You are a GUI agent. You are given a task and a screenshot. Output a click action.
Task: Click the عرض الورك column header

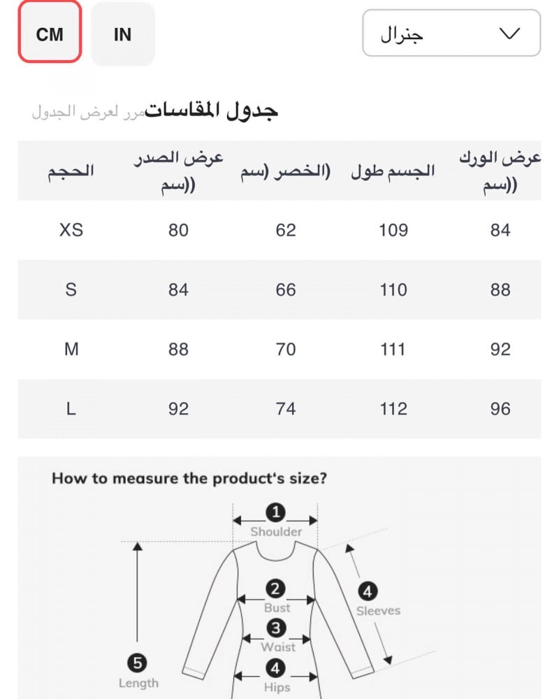point(500,171)
